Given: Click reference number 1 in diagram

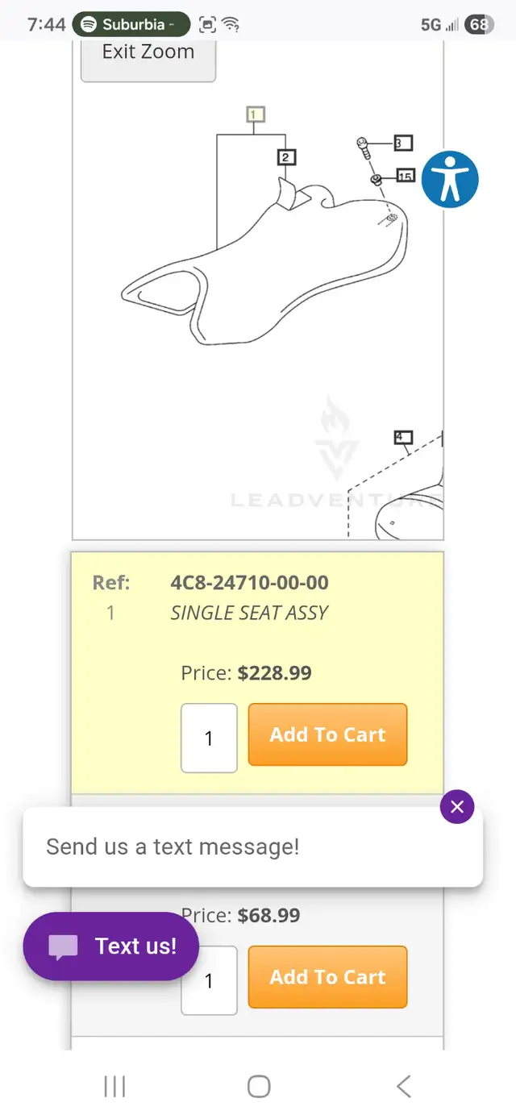Looking at the screenshot, I should click(x=255, y=114).
